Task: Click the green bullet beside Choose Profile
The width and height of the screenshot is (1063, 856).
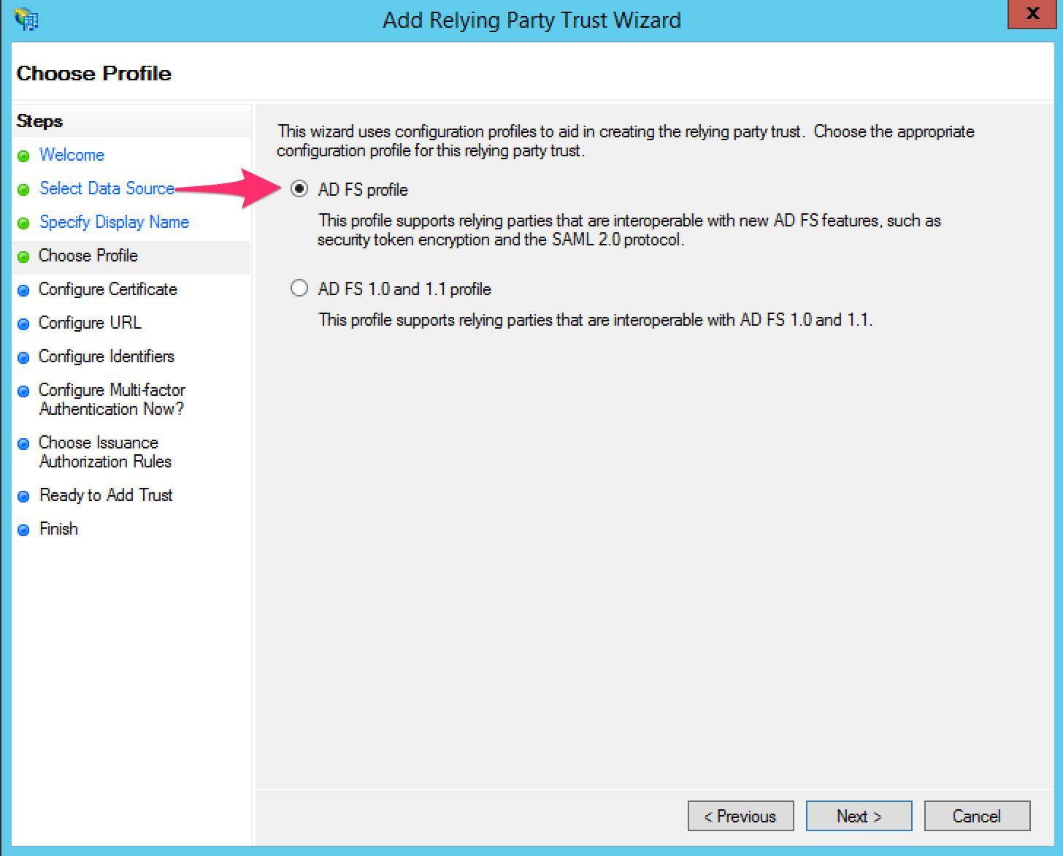Action: pyautogui.click(x=23, y=256)
